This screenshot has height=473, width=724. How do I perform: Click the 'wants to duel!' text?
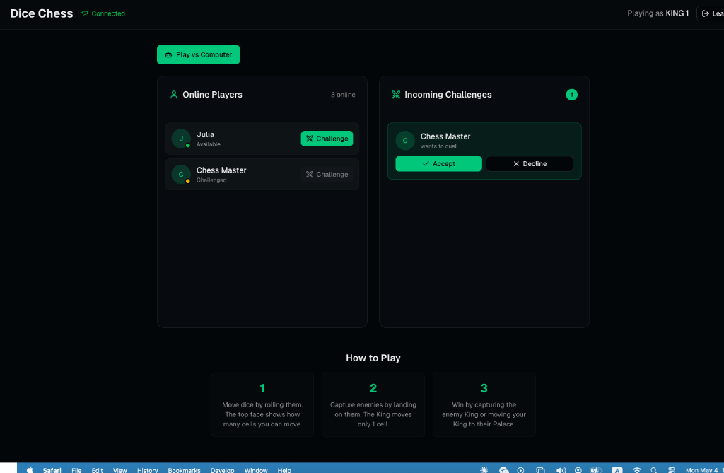pos(439,146)
